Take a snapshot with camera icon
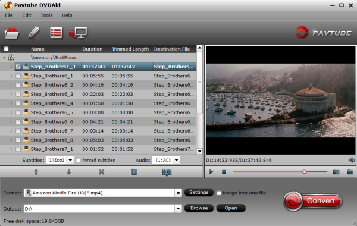Screen dimensions: 357x226 click(336, 172)
